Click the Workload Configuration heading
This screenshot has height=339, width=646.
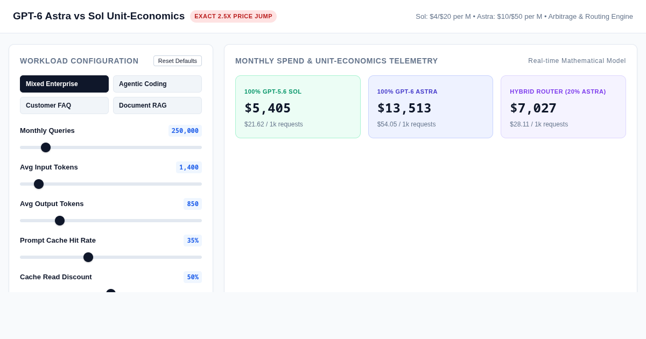79,61
